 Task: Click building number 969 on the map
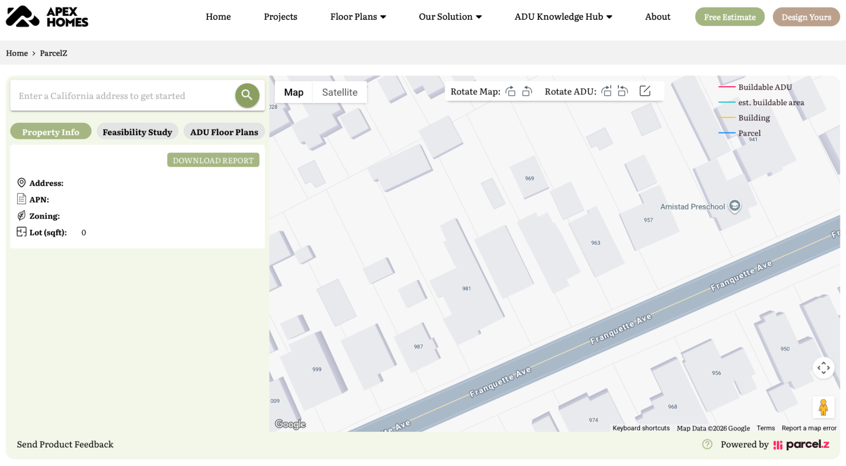[x=529, y=178]
